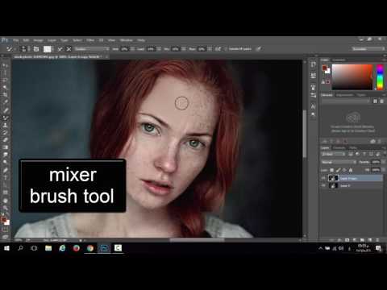Switch to the Channels tab
The height and width of the screenshot is (290, 387).
click(339, 147)
